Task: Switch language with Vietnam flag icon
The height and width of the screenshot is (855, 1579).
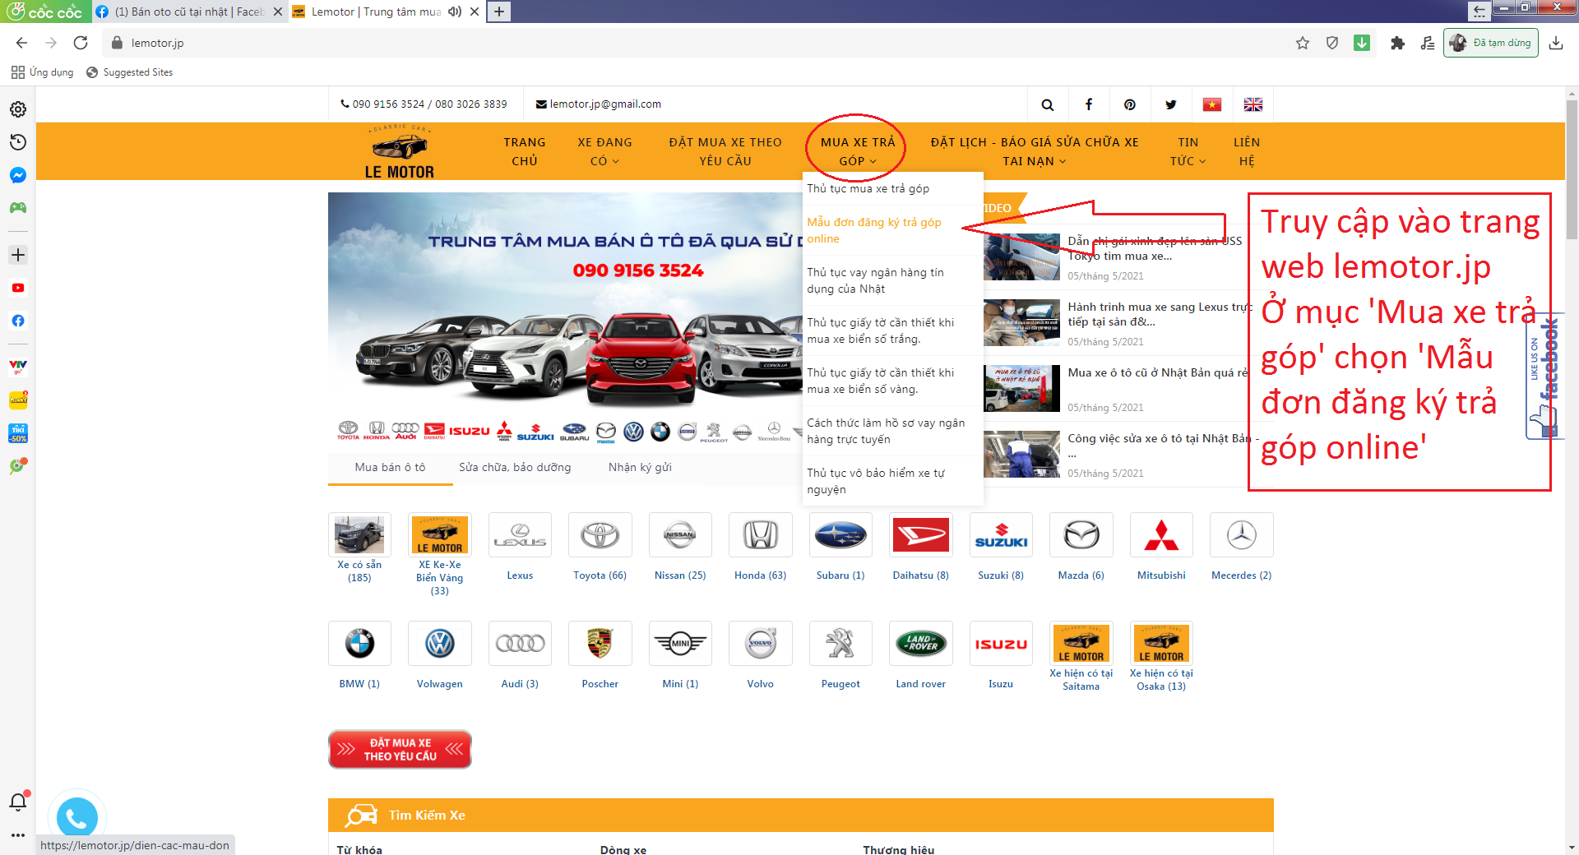Action: pos(1211,104)
